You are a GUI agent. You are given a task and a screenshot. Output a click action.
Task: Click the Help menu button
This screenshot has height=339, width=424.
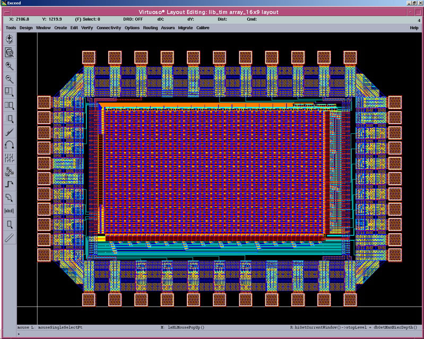414,28
